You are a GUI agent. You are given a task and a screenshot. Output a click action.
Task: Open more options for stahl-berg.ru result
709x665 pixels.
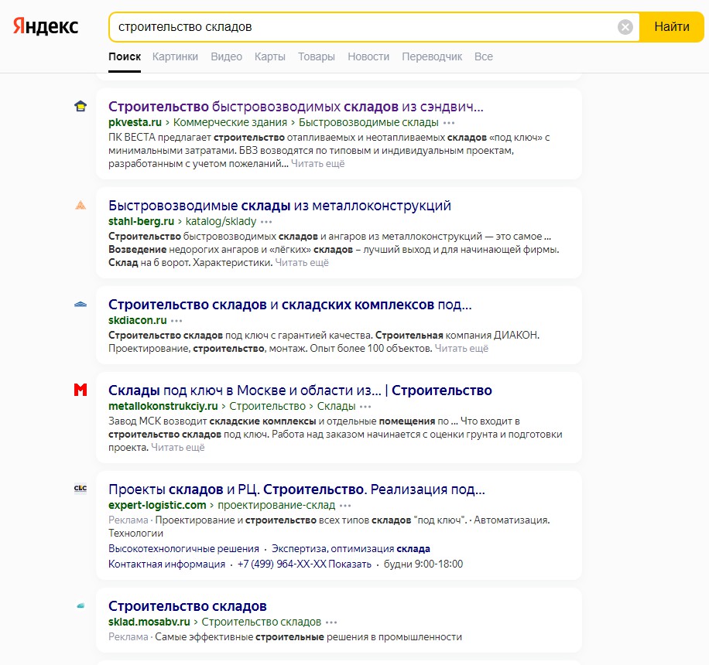(x=266, y=222)
